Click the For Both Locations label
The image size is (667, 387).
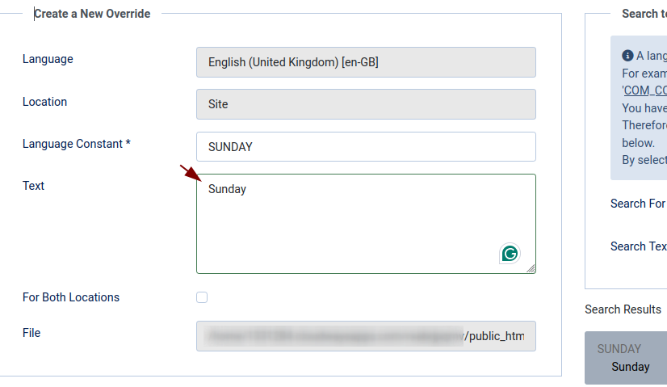coord(71,297)
